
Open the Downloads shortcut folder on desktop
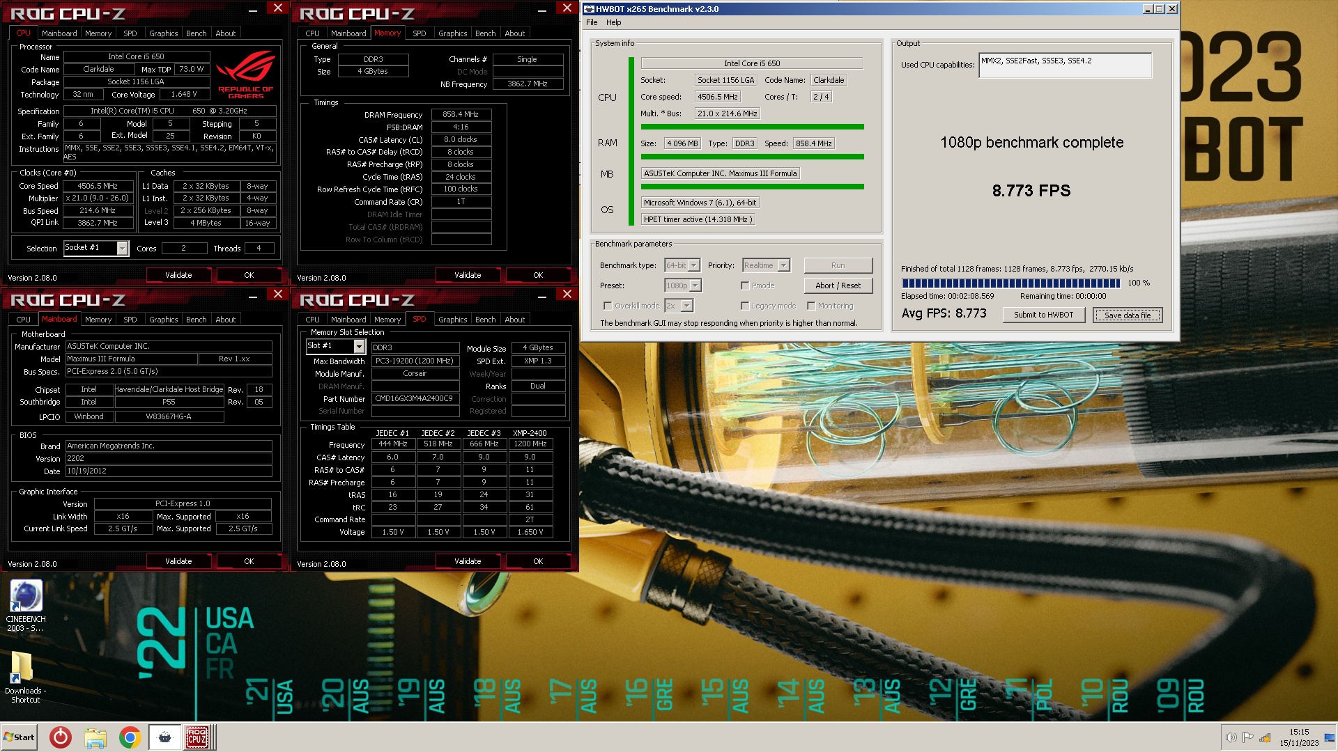[26, 677]
